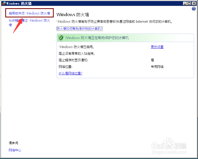Screen dimensions: 198x159
Task: Click the text Windows 防火墙已启用。
Action: pyautogui.click(x=77, y=47)
